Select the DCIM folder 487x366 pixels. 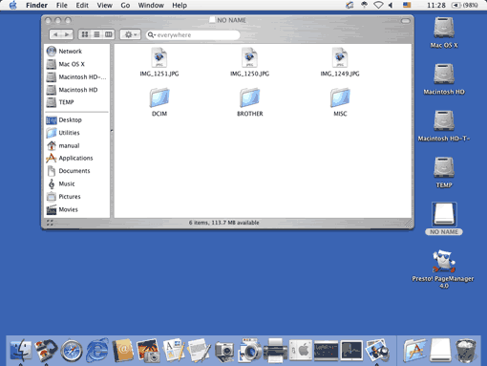coord(159,97)
